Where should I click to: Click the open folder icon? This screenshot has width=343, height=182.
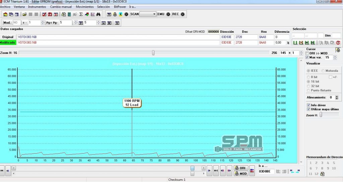tap(24, 14)
